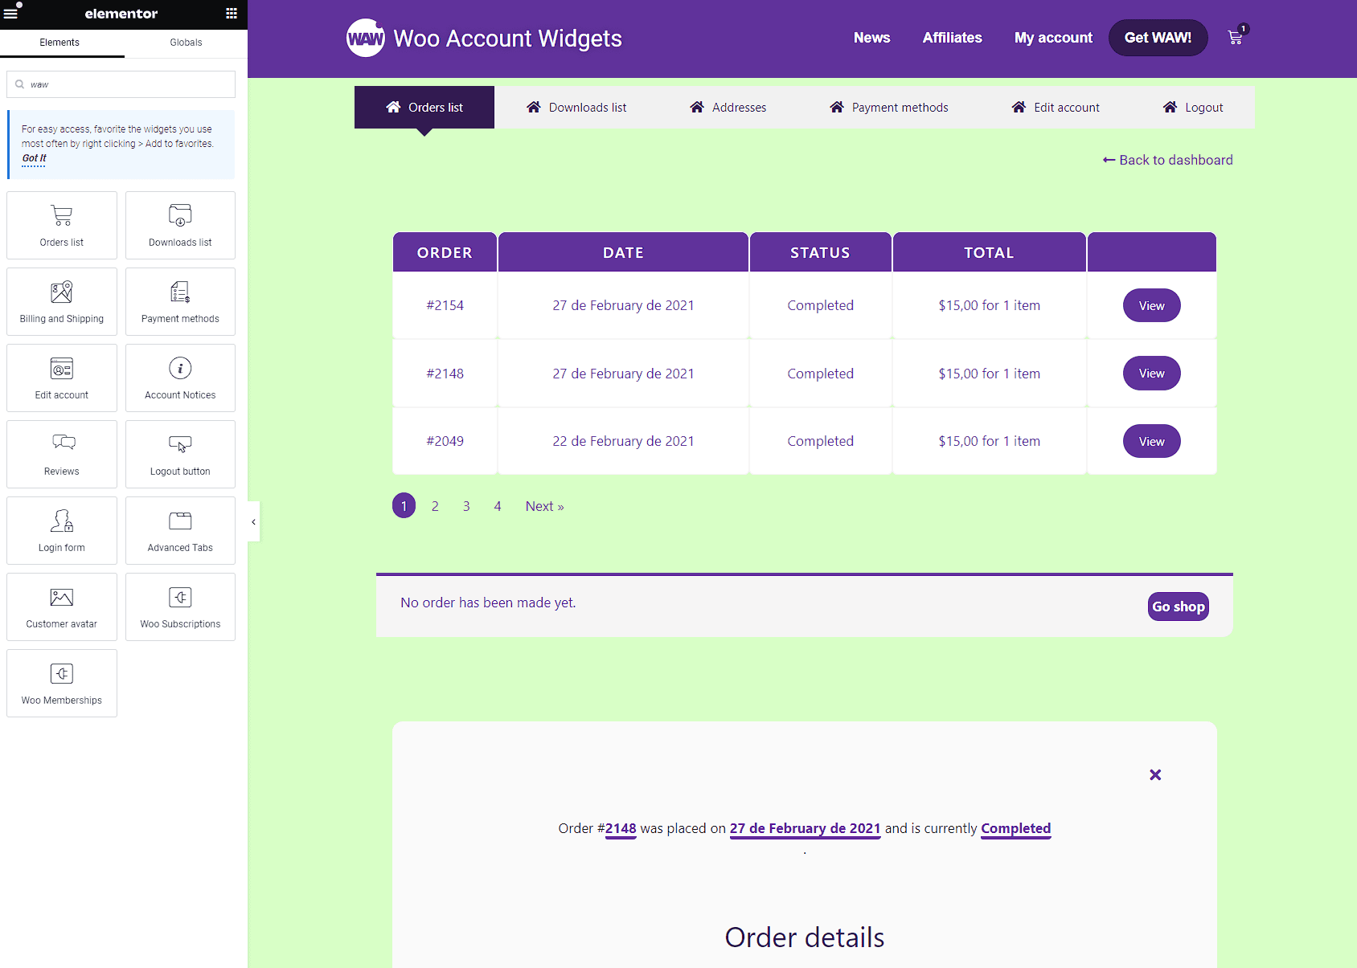Select the Customer avatar widget
The height and width of the screenshot is (968, 1357).
tap(62, 607)
